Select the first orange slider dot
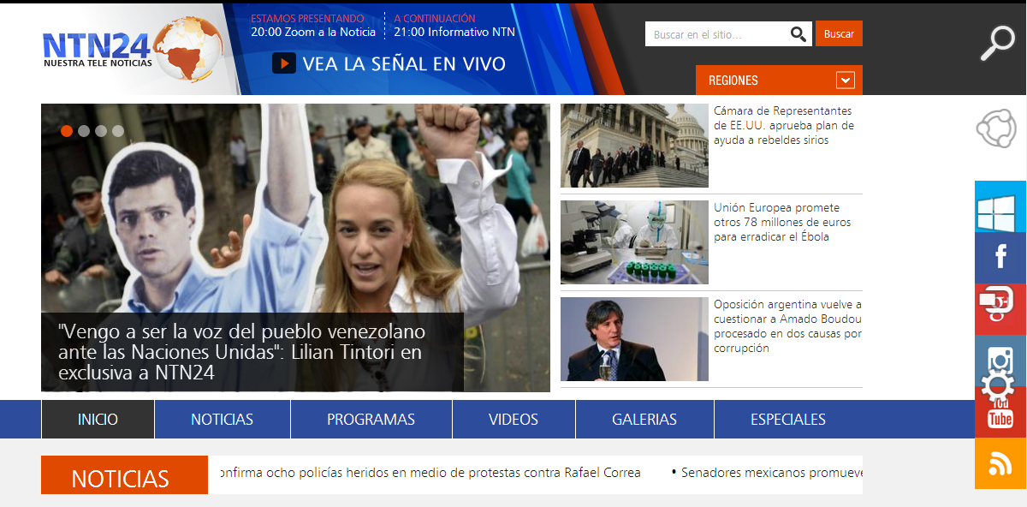1027x507 pixels. (x=67, y=131)
